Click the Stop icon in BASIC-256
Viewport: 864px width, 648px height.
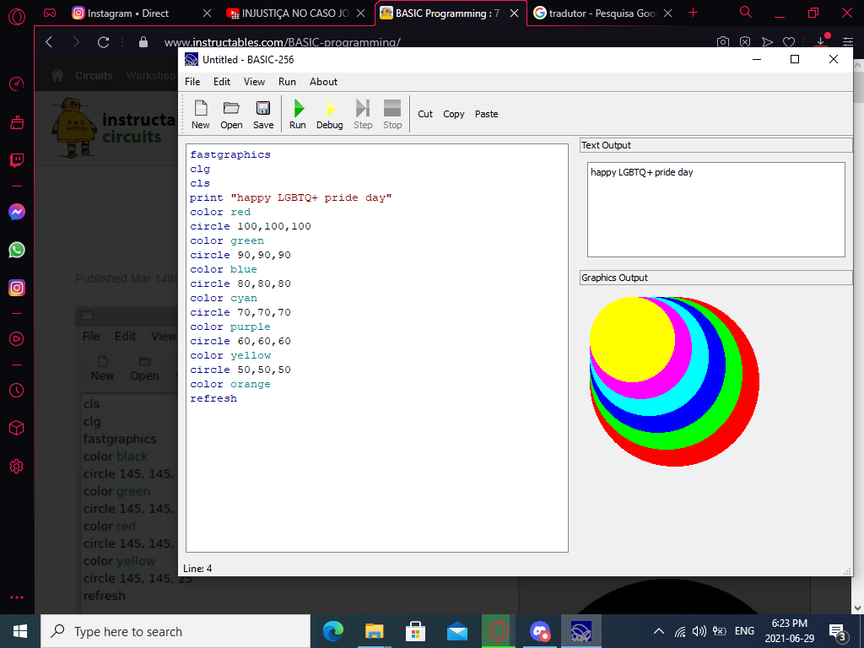pyautogui.click(x=391, y=113)
